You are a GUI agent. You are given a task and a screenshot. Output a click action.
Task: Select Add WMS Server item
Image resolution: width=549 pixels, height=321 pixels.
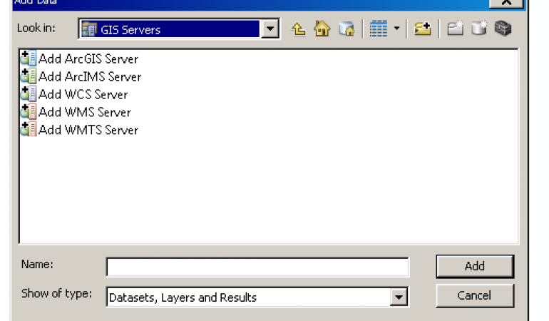point(76,112)
